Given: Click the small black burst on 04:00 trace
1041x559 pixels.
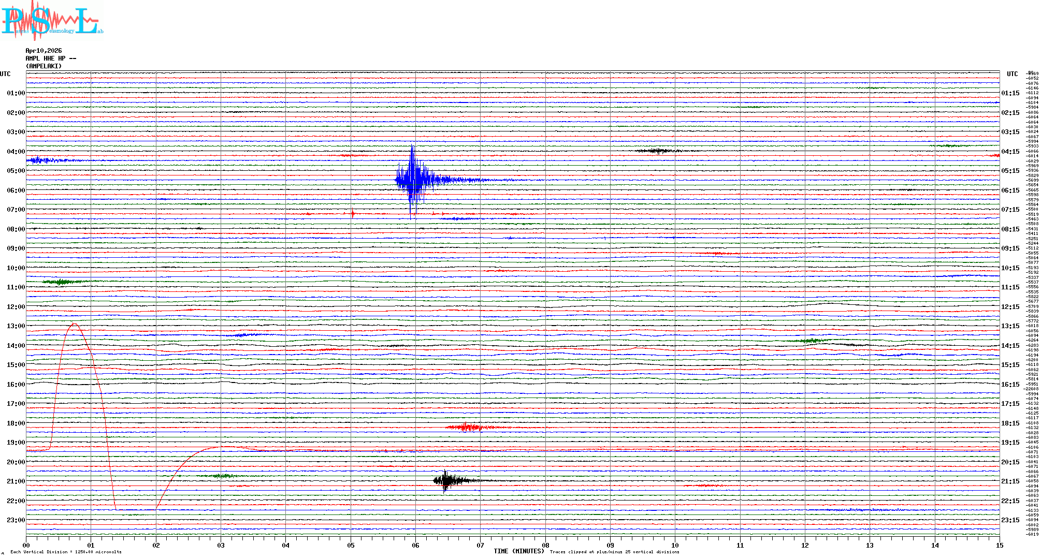Looking at the screenshot, I should pos(658,151).
